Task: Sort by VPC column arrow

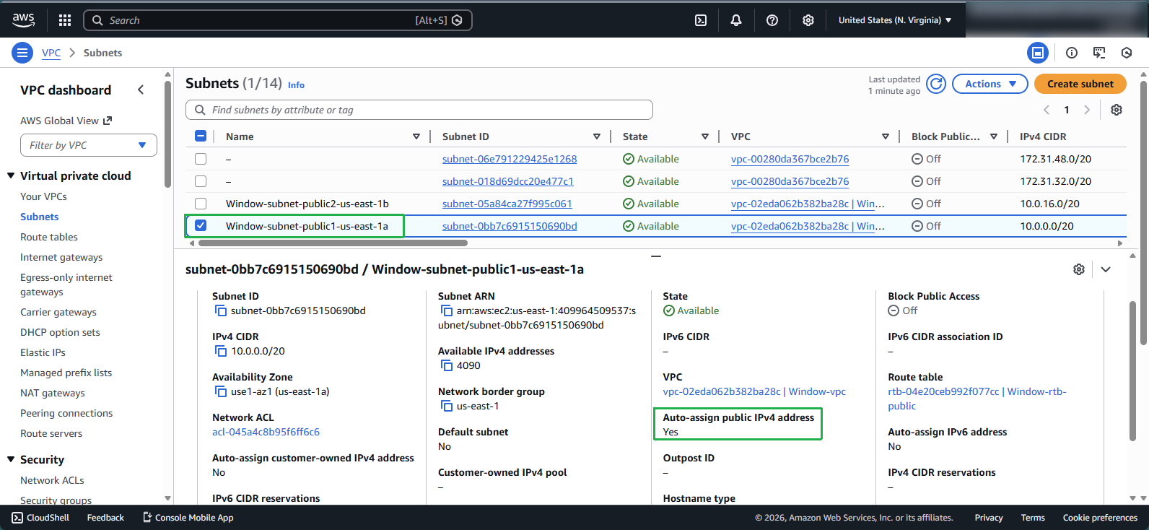Action: 886,136
